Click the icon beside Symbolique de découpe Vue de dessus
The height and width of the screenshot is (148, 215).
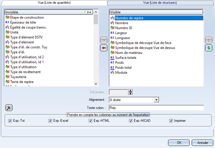(x=112, y=48)
